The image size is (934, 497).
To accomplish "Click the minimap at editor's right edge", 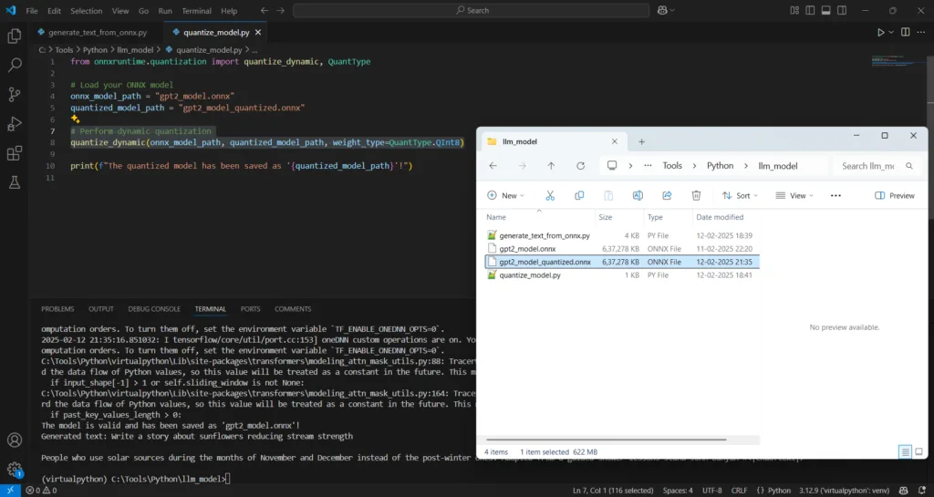I will click(x=897, y=61).
